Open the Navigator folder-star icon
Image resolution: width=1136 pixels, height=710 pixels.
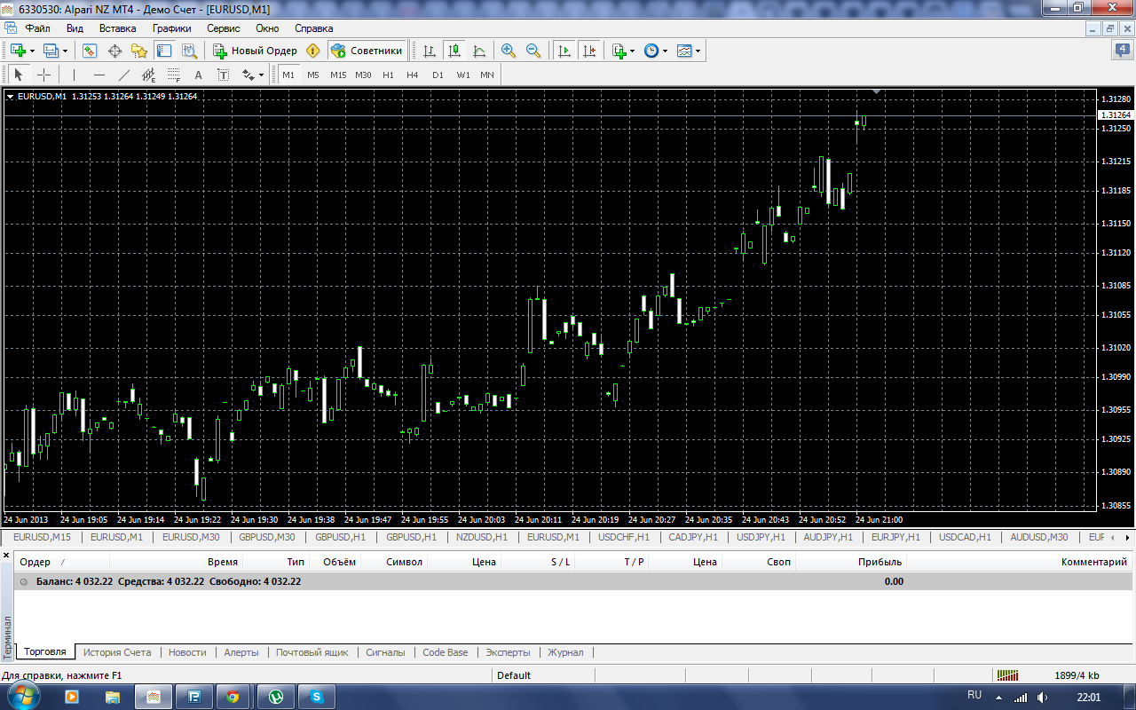(x=139, y=51)
